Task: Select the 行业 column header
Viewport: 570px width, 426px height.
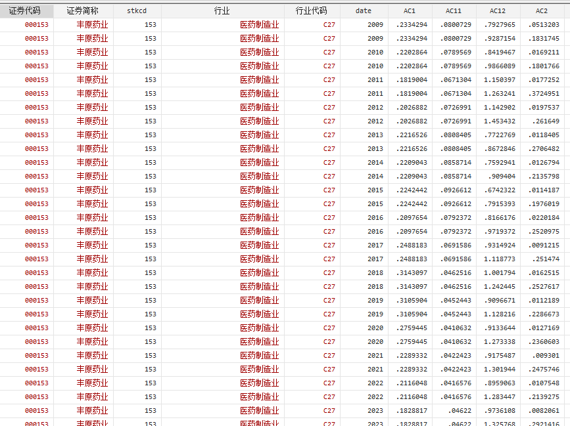Action: point(222,11)
